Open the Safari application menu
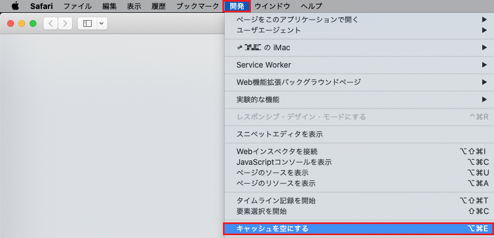Viewport: 494px width, 238px height. click(x=41, y=6)
